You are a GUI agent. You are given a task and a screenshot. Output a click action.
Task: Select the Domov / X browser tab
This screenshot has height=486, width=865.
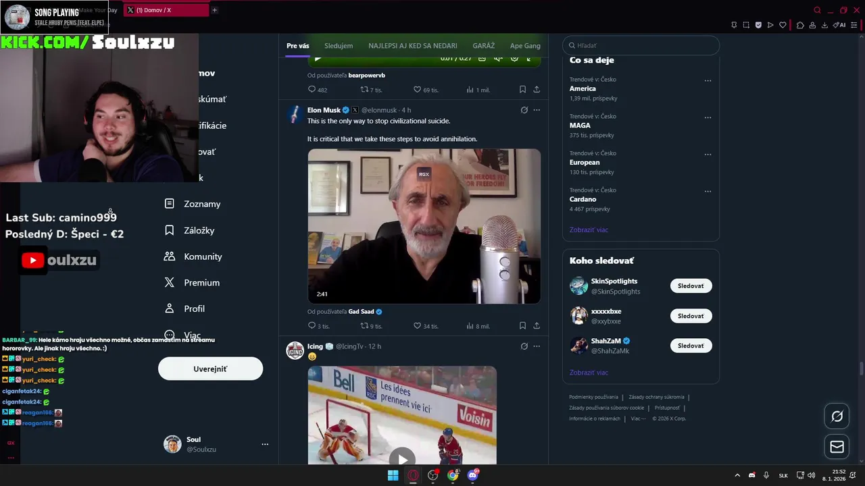click(166, 10)
